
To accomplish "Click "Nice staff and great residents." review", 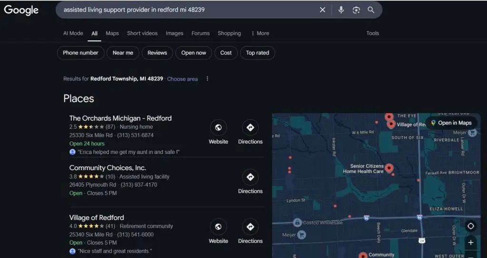I will pyautogui.click(x=115, y=251).
